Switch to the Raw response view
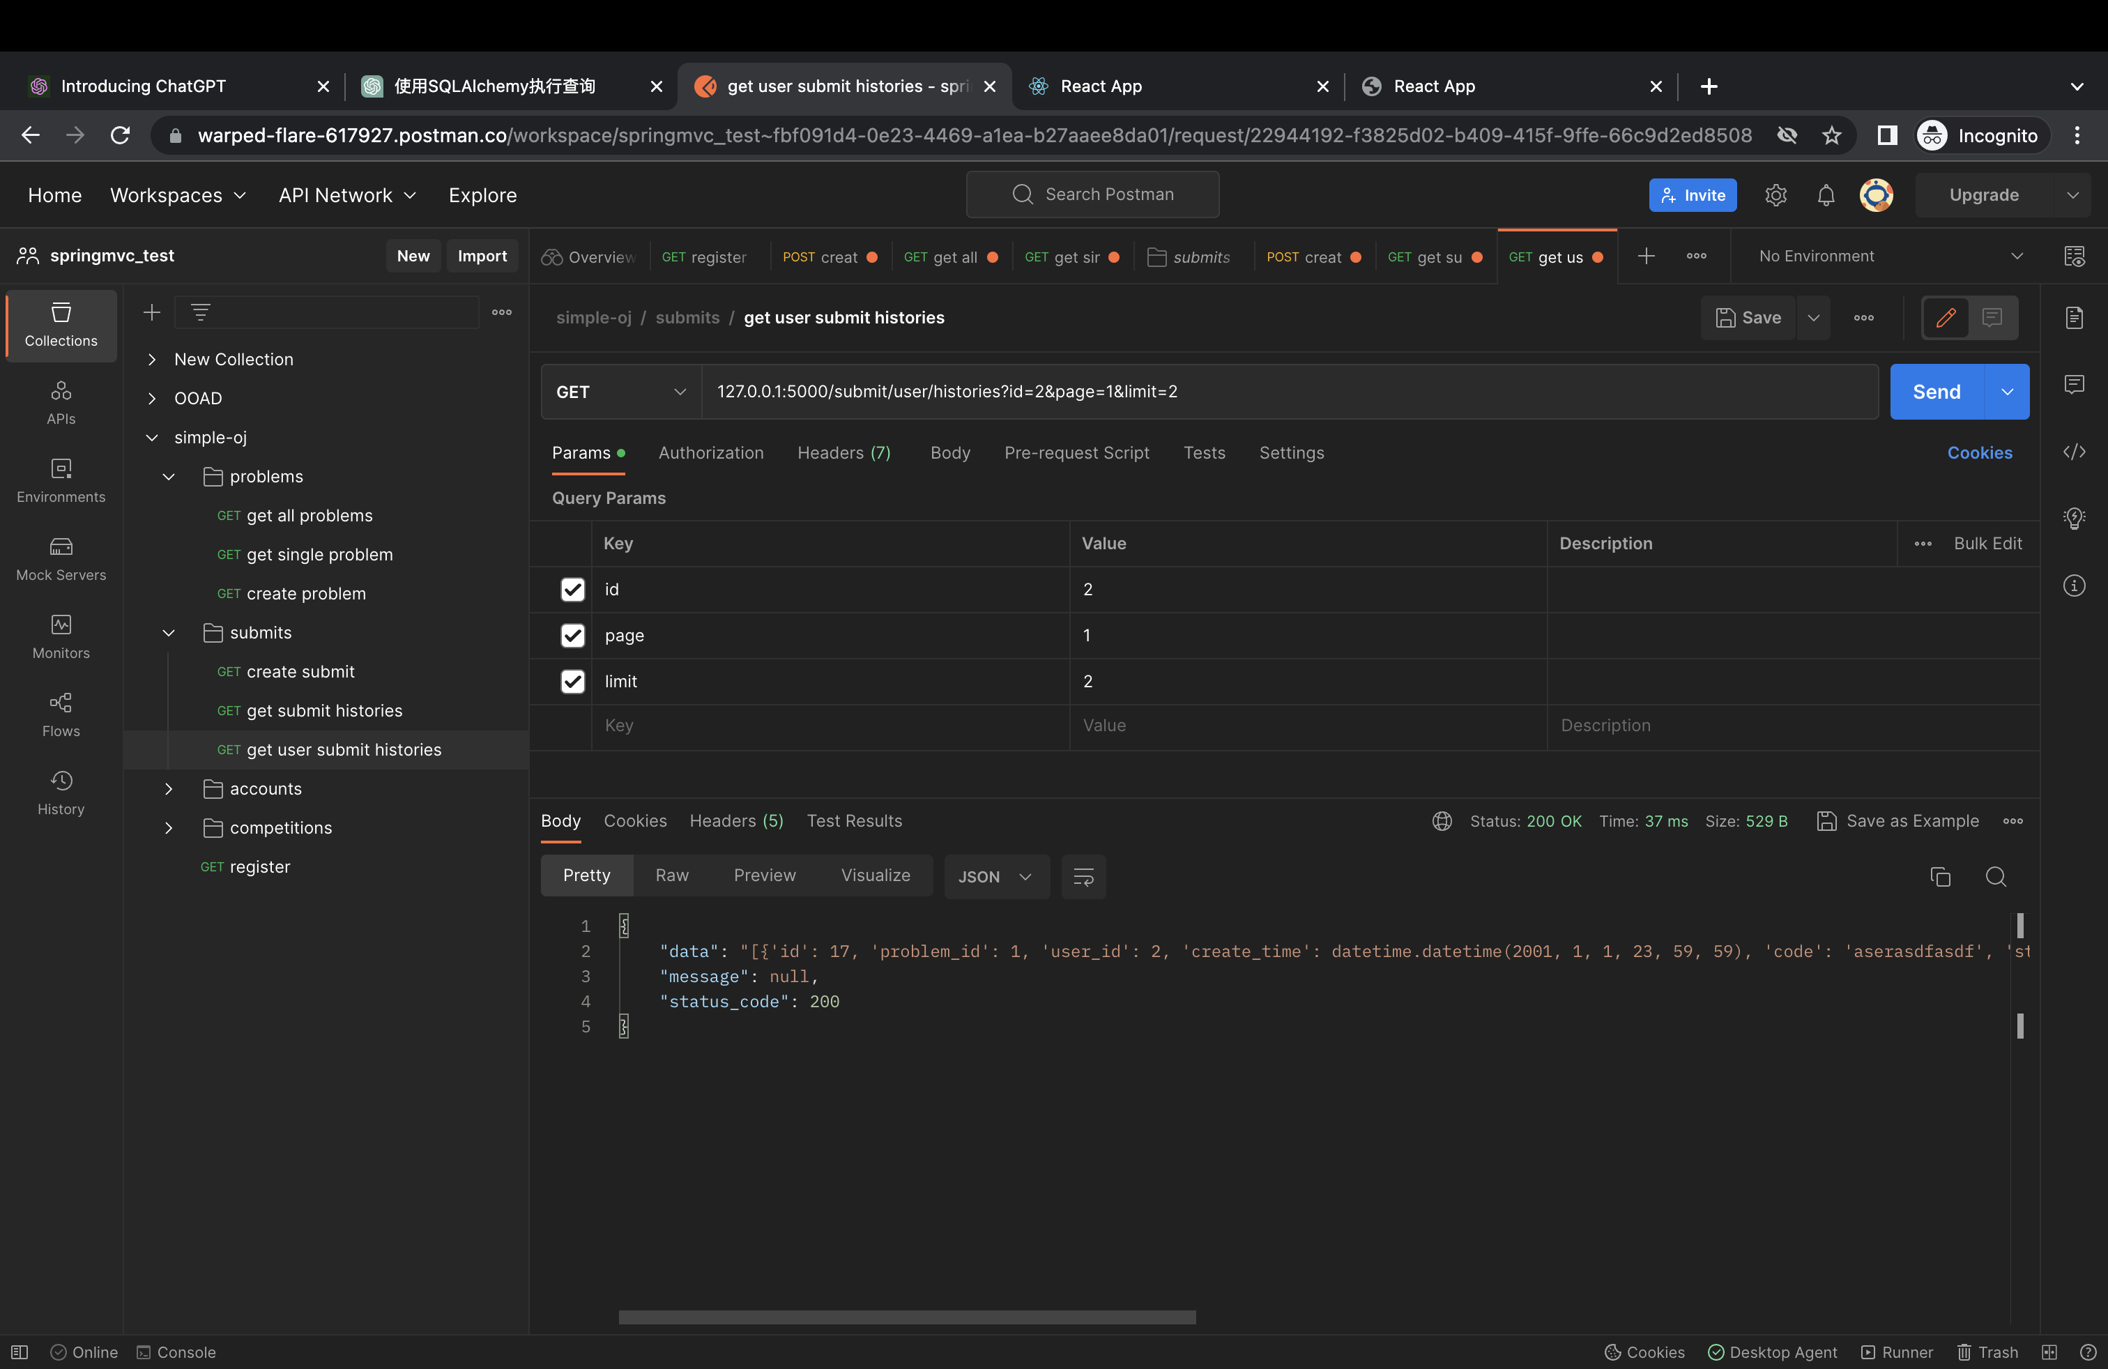 point(671,875)
